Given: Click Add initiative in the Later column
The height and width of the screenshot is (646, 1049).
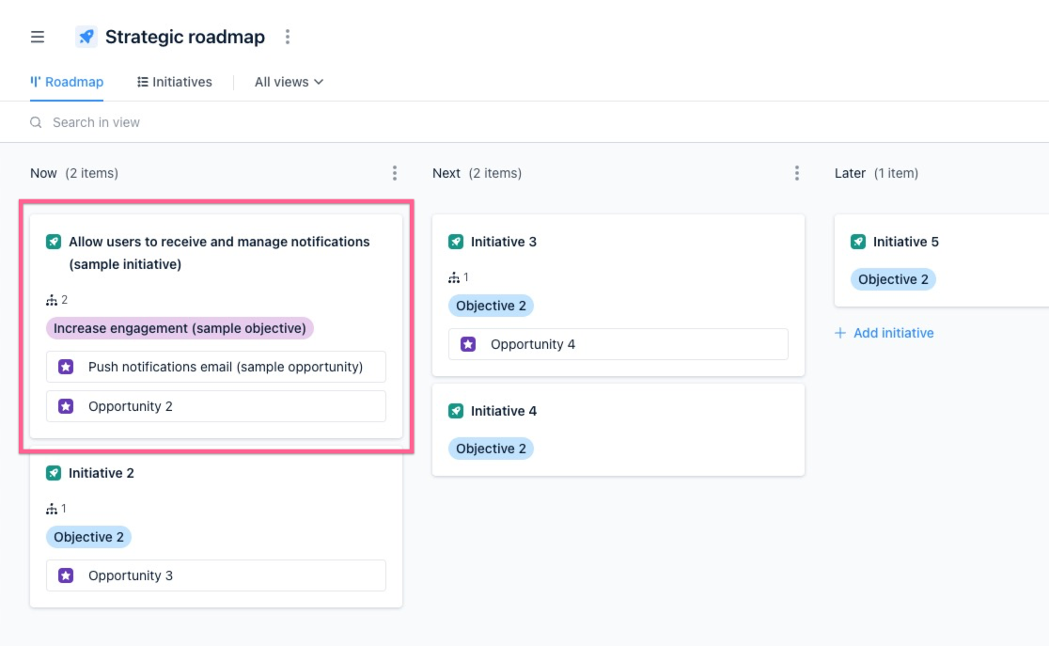Looking at the screenshot, I should 884,332.
